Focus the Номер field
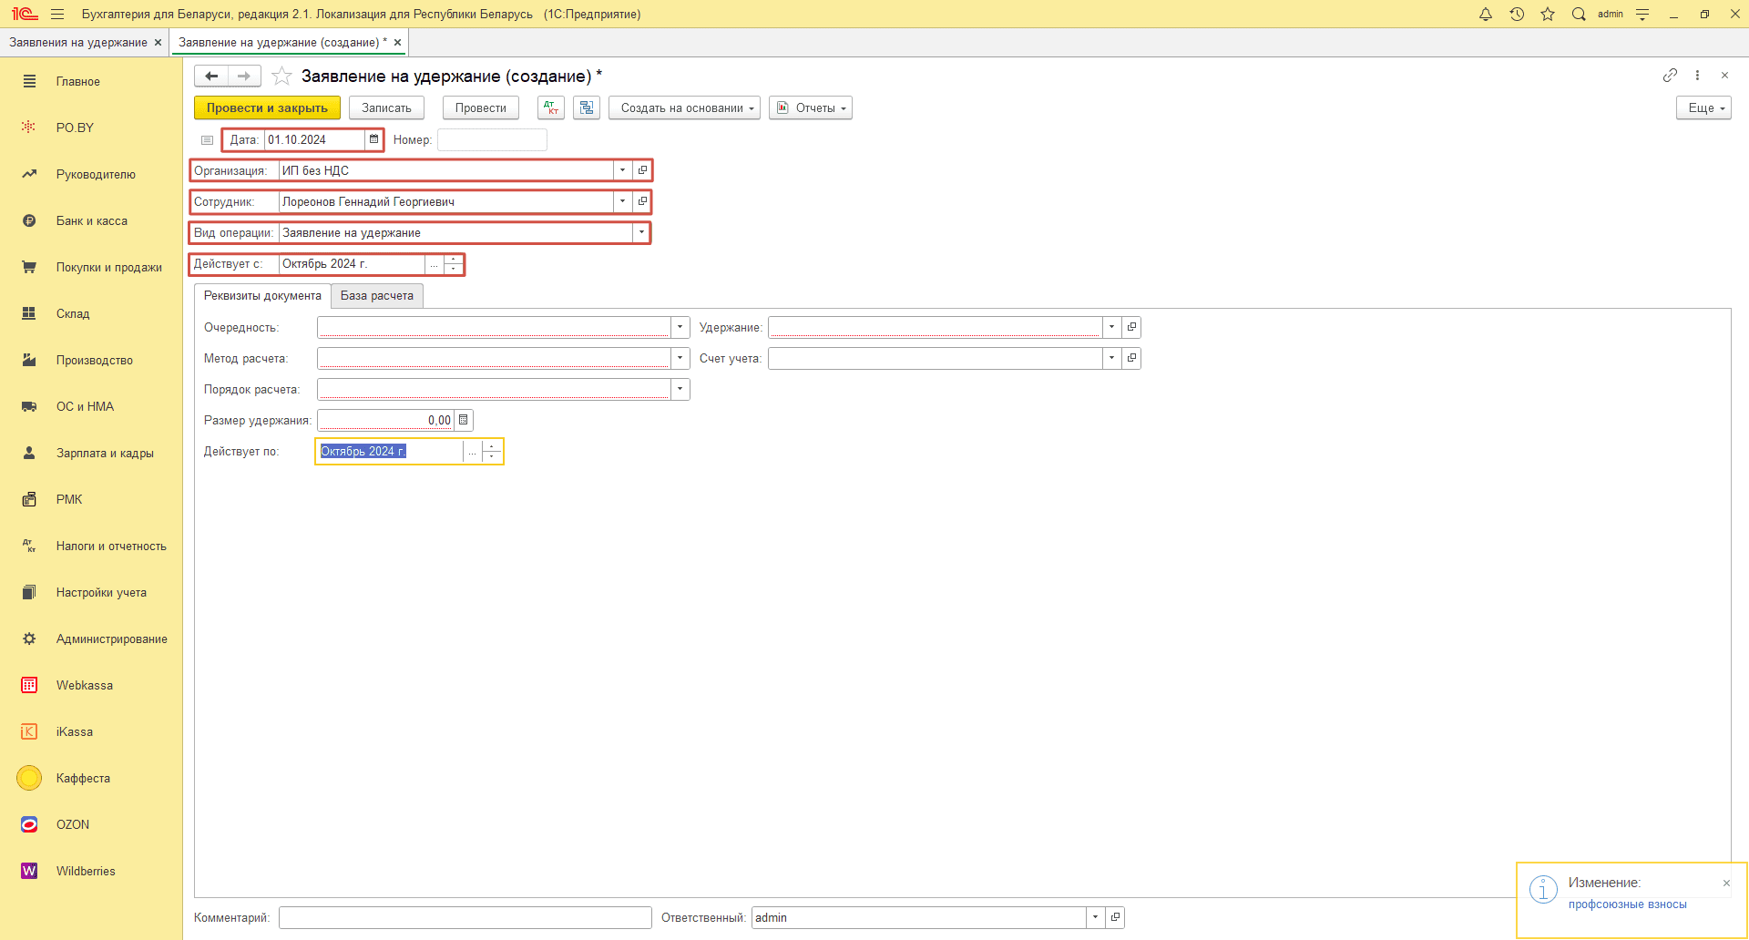The image size is (1749, 940). point(492,139)
